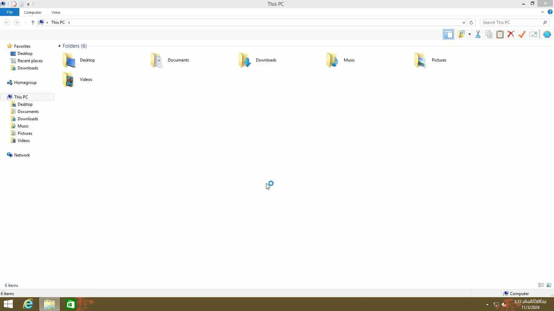Click the Up one level arrow
Screen dimensions: 554x311
coord(33,22)
